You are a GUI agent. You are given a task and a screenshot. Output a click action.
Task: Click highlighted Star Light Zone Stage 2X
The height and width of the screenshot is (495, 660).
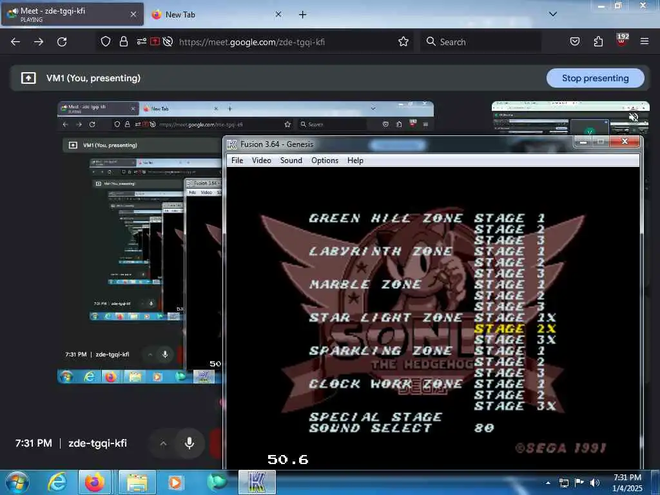click(x=515, y=328)
